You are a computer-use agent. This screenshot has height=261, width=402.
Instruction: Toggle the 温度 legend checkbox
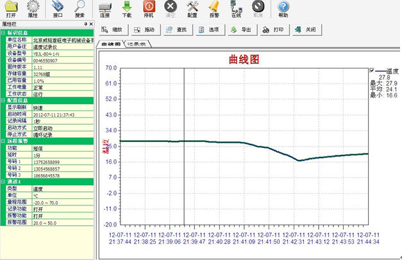coord(373,72)
